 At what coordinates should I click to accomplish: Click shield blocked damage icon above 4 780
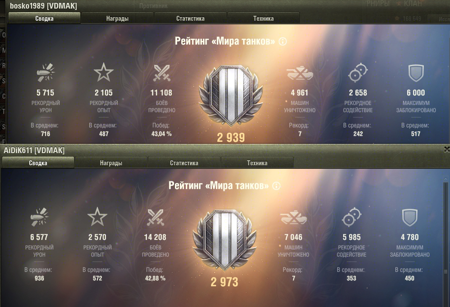point(409,217)
